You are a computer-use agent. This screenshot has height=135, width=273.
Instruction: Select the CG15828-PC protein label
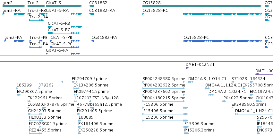click(x=196, y=38)
